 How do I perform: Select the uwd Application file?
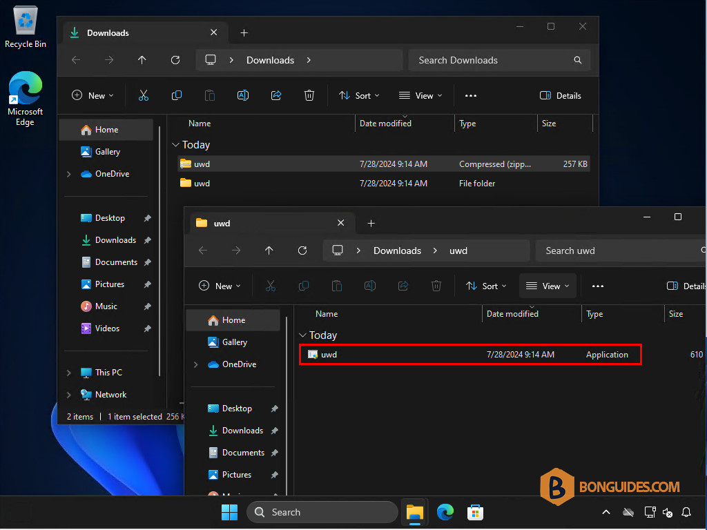point(469,355)
